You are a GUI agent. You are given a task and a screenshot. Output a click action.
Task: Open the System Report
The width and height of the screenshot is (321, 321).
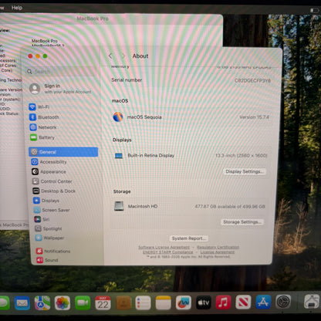(189, 238)
